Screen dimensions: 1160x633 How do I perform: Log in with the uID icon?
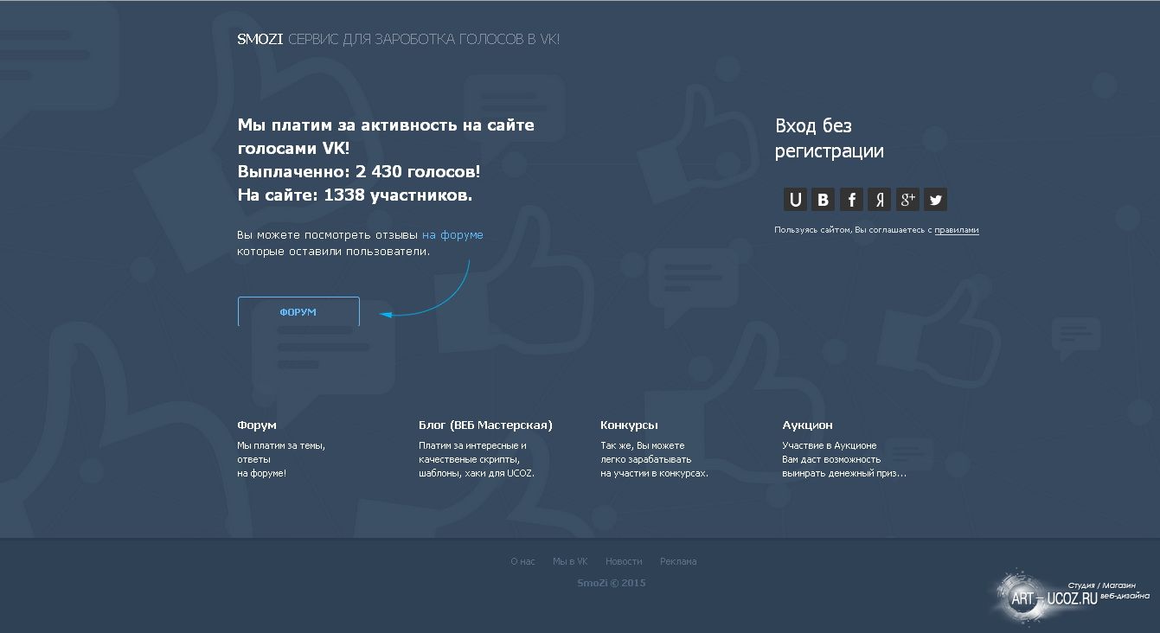point(795,200)
